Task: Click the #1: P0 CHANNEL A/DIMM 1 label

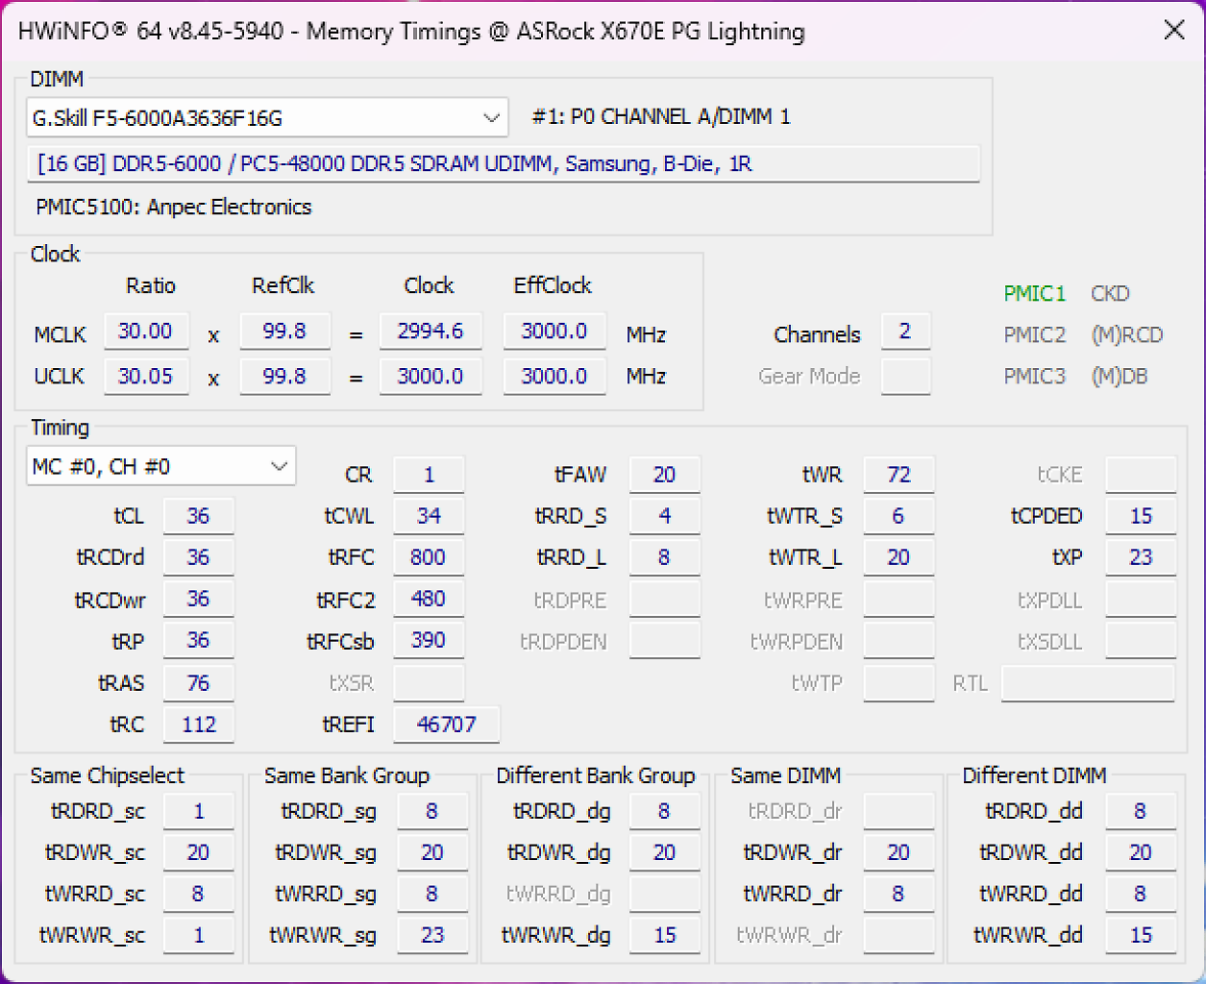Action: tap(661, 116)
